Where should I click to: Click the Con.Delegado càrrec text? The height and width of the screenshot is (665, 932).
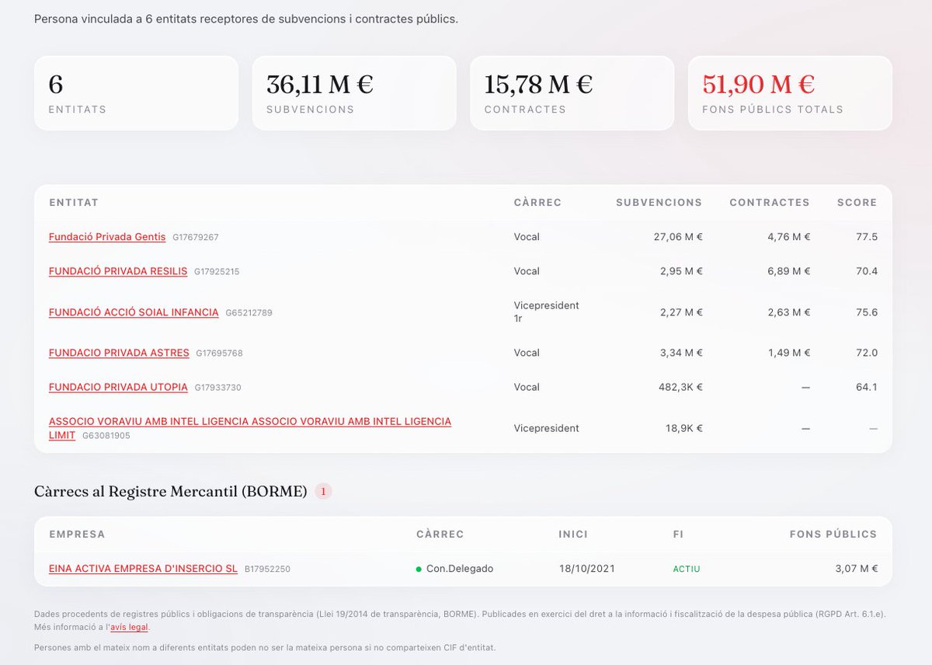point(460,569)
